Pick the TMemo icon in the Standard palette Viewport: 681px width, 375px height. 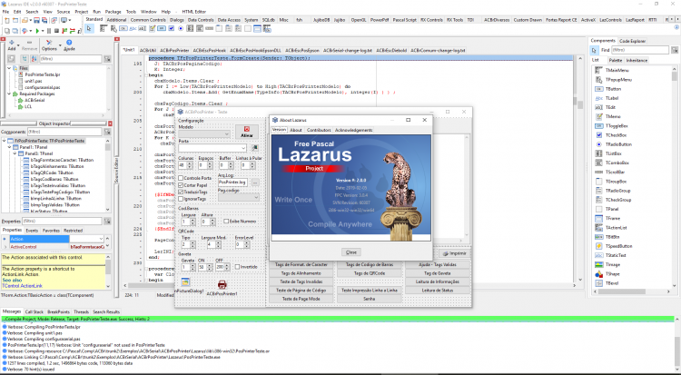(153, 29)
